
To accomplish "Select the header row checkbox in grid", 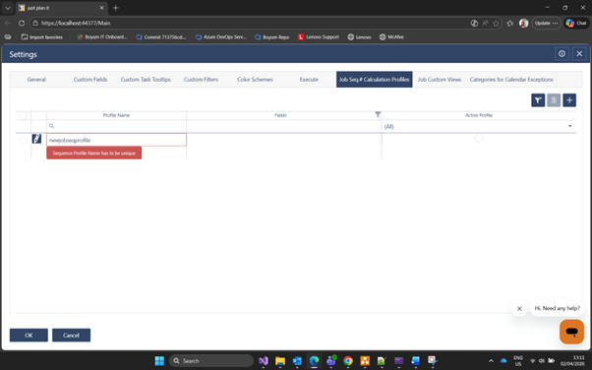I will [23, 116].
